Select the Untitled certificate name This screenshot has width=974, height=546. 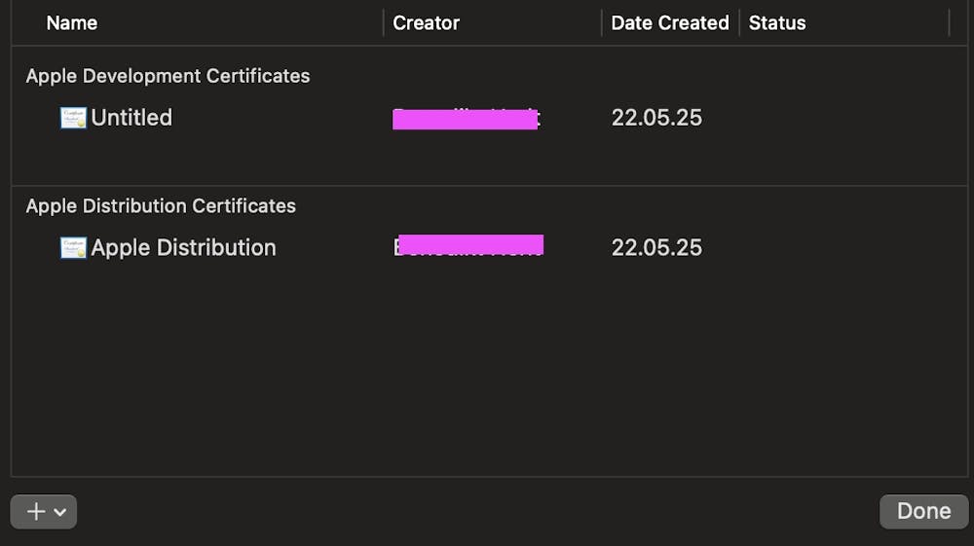click(x=131, y=118)
